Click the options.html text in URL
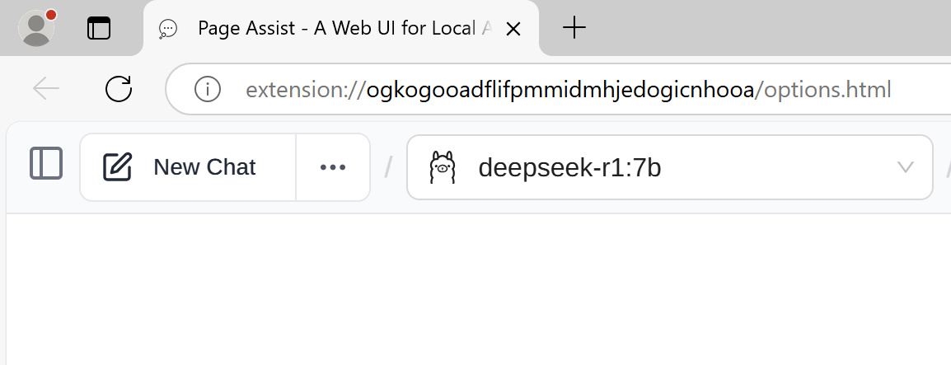 pos(827,89)
